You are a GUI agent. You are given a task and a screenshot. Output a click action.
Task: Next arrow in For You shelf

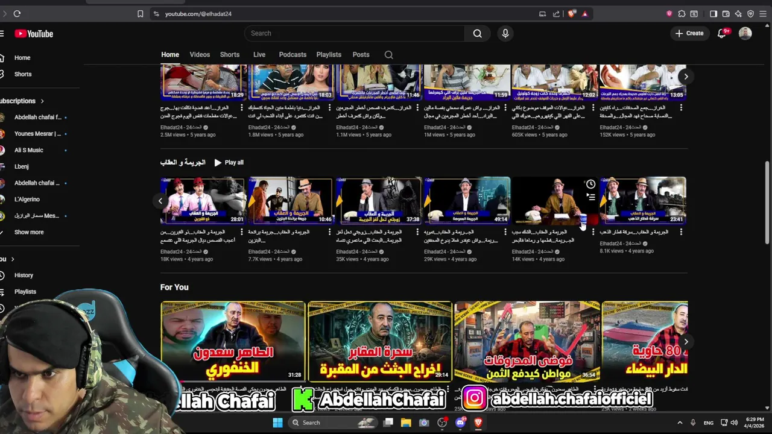686,342
